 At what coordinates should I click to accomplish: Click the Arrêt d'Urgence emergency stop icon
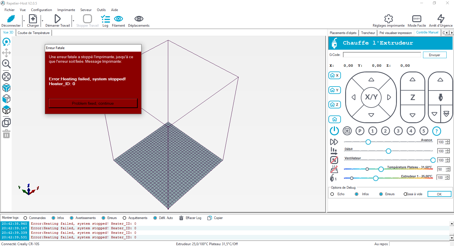click(x=441, y=19)
